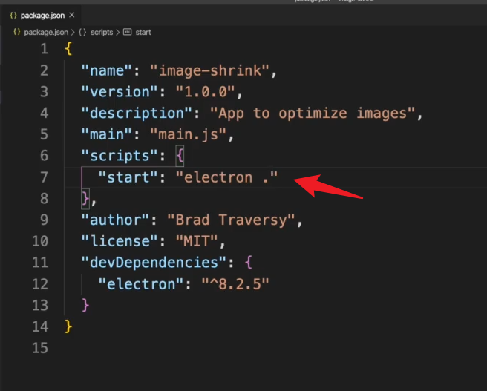Viewport: 487px width, 391px height.
Task: Click the "start" key on line 7
Action: 128,177
